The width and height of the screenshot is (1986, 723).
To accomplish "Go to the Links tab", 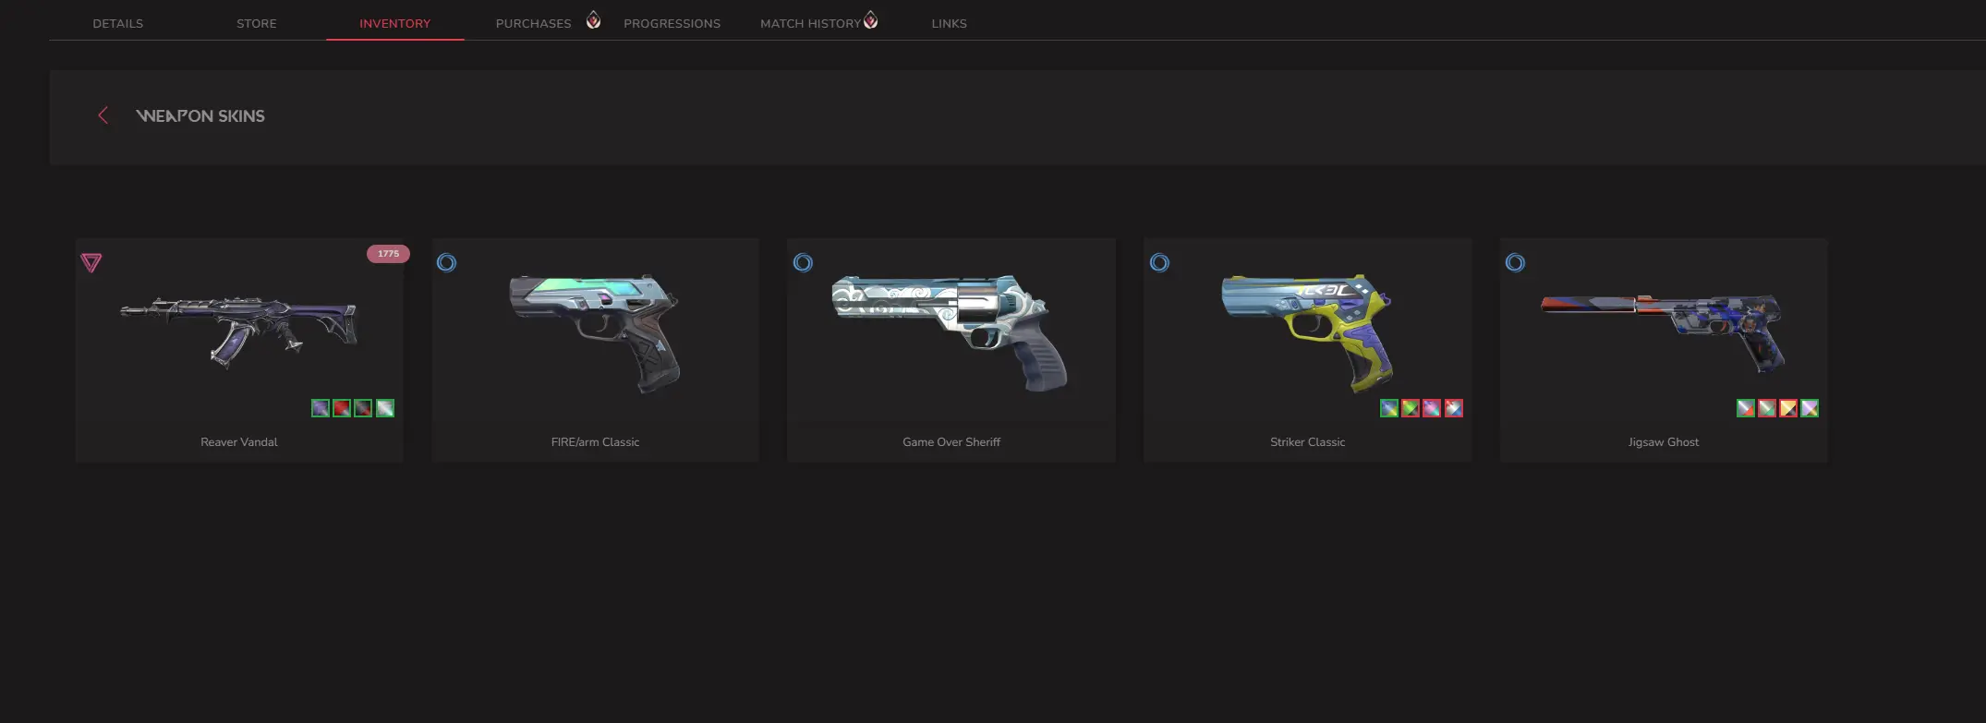I will [950, 23].
